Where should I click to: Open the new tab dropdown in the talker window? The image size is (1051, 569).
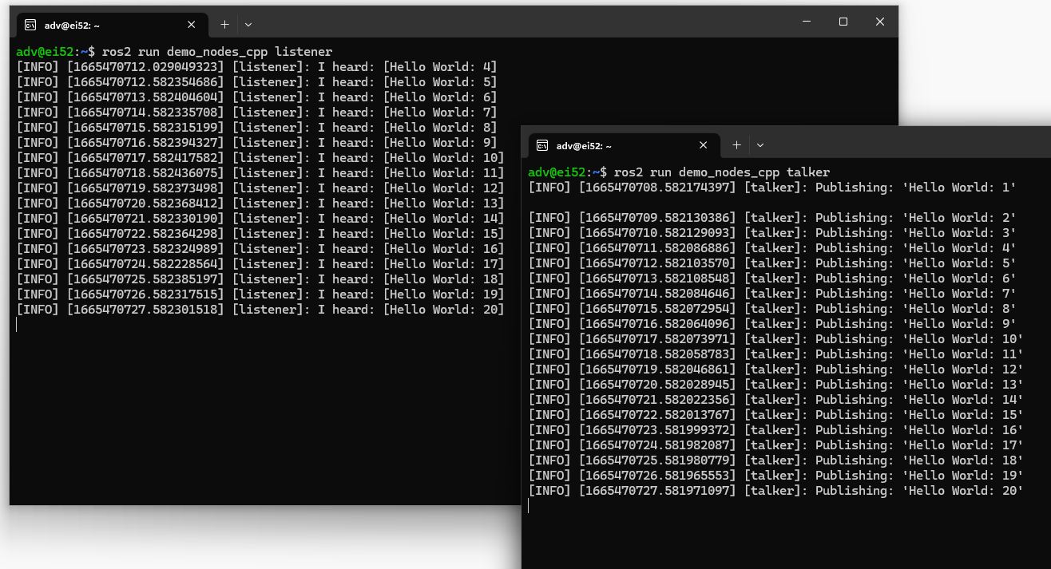pyautogui.click(x=759, y=145)
